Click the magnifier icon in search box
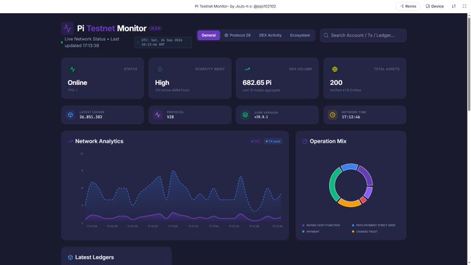Screen dimensions: 471x265 pos(326,35)
